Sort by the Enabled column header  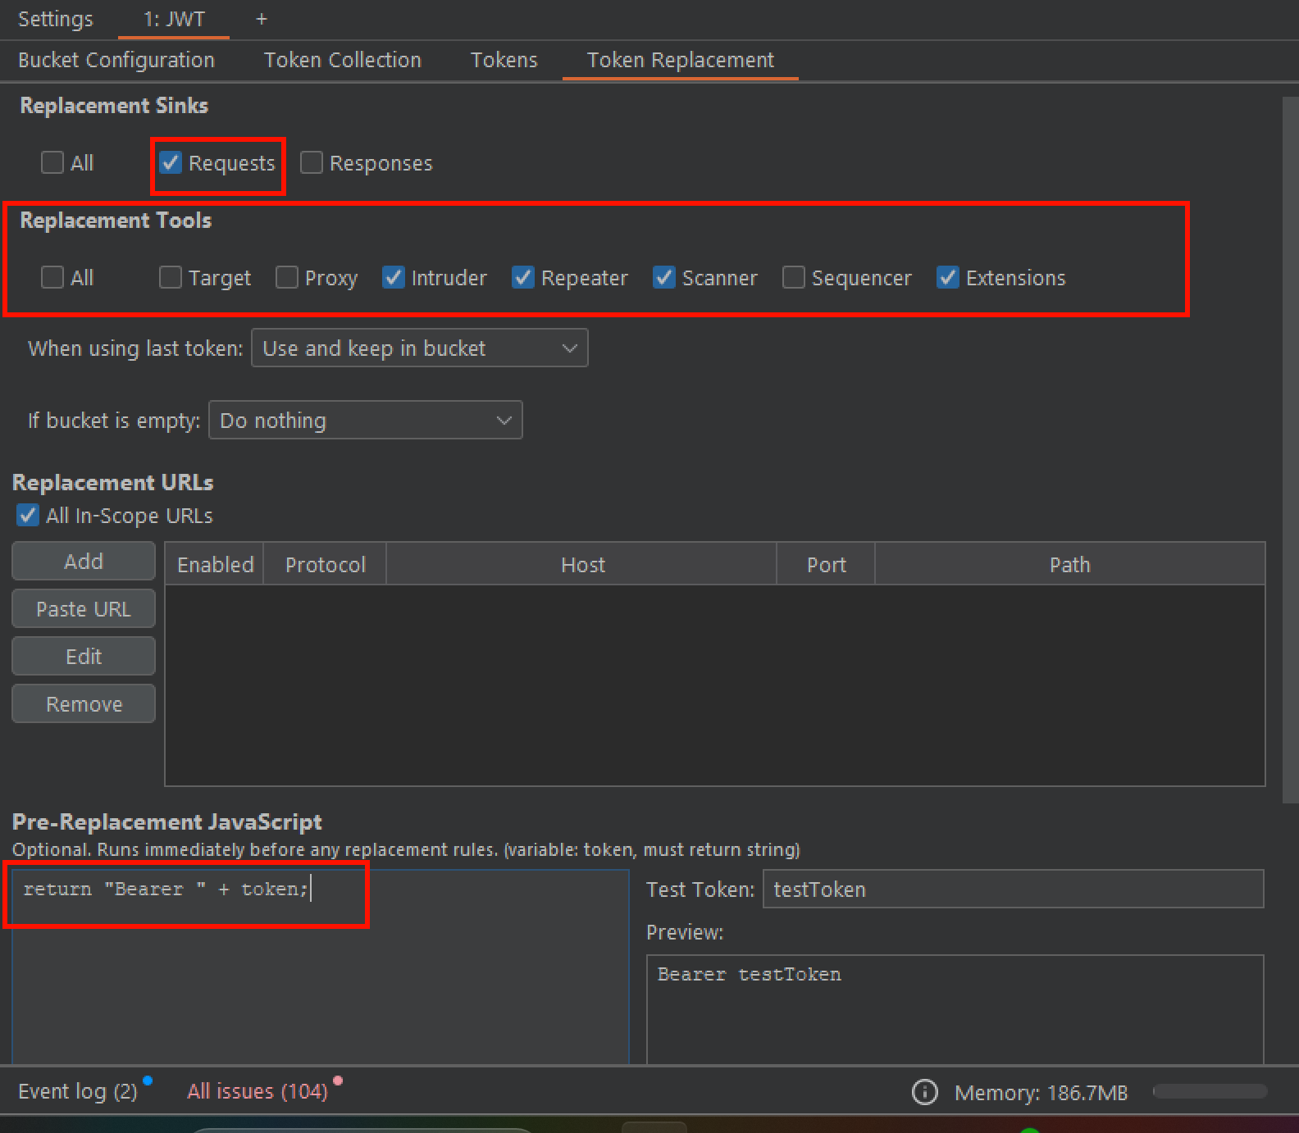click(x=215, y=564)
